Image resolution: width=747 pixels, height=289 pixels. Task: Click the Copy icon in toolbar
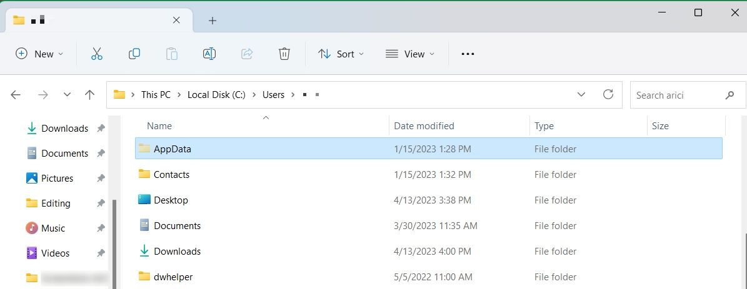(134, 54)
